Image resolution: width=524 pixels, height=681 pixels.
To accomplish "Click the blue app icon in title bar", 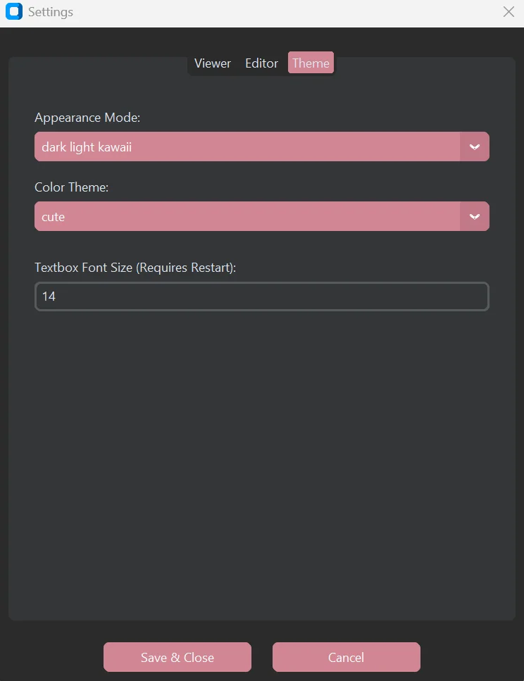I will click(14, 11).
